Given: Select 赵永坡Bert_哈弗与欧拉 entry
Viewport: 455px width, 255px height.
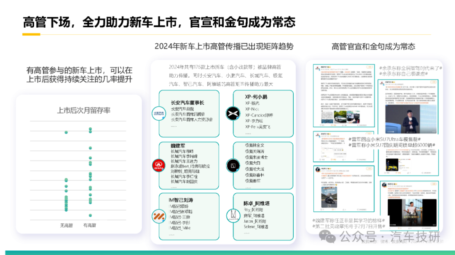Looking at the screenshot, I should tap(190, 166).
